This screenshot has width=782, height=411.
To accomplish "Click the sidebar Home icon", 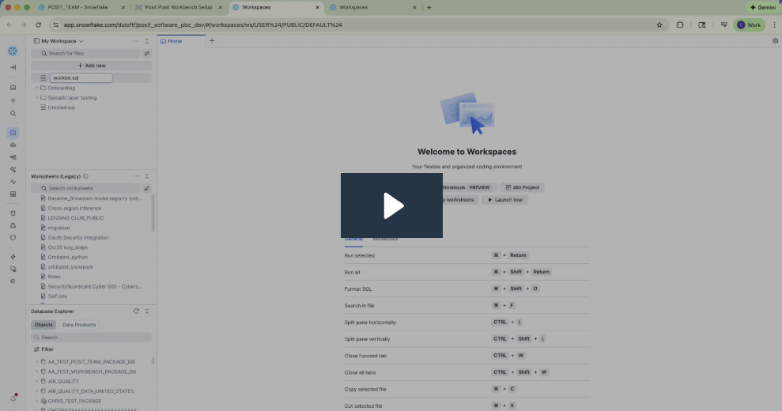I will [x=13, y=87].
